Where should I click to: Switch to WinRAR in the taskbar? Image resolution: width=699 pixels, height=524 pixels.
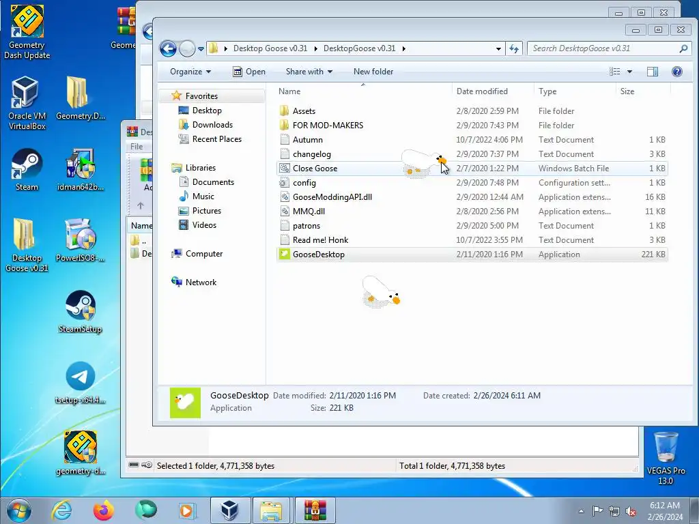[x=315, y=510]
